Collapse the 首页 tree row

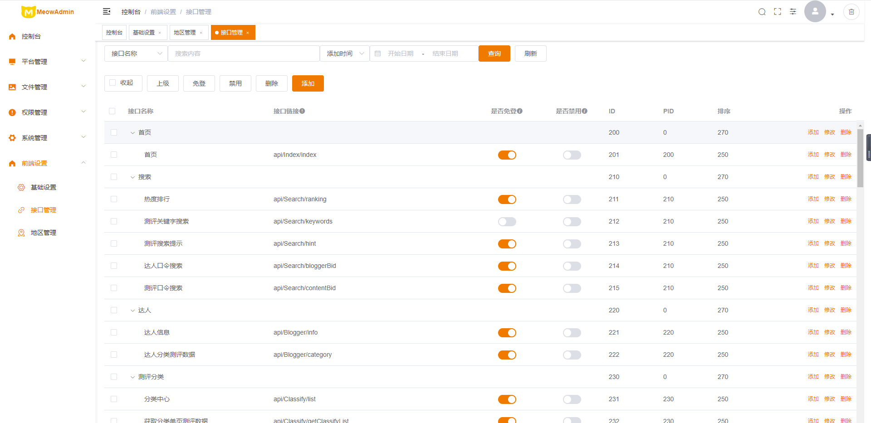(x=132, y=133)
